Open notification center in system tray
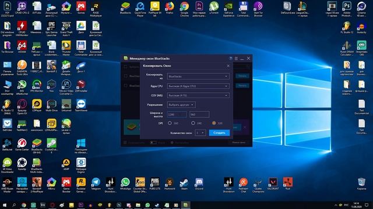373x209 pixels. tap(367, 205)
